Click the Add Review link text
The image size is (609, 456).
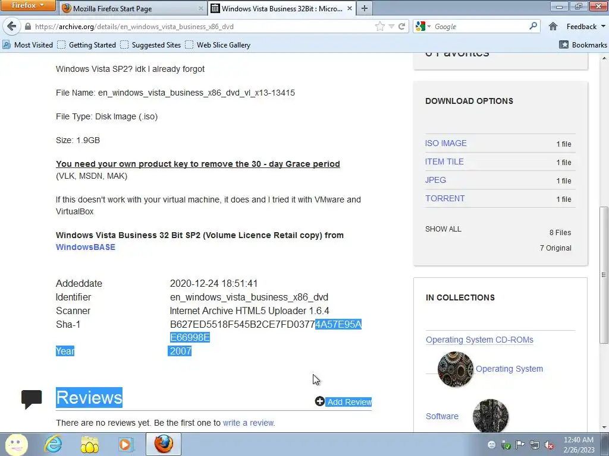[x=349, y=402]
